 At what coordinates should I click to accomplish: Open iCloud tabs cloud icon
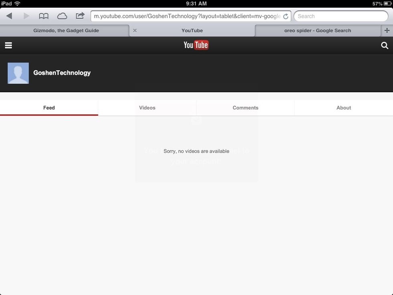[x=62, y=16]
